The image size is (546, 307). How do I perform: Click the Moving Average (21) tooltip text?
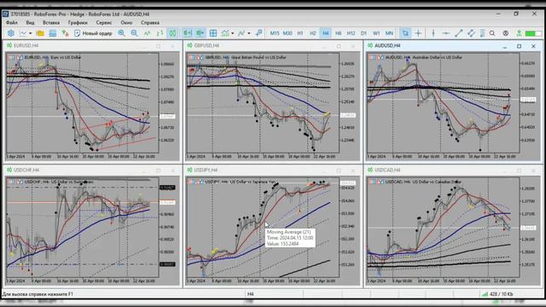[288, 232]
